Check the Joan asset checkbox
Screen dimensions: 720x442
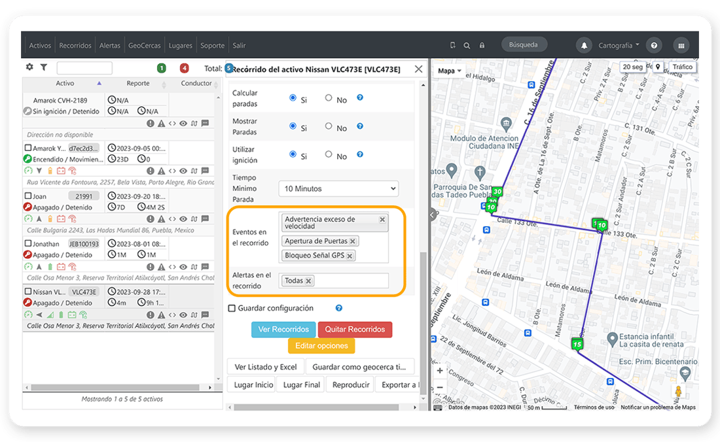point(28,195)
